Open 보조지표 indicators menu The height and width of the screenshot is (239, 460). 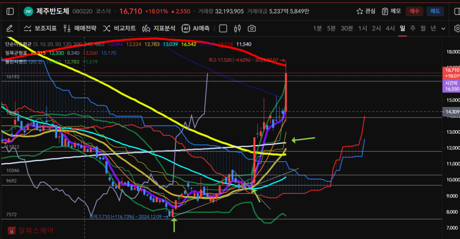(x=40, y=29)
